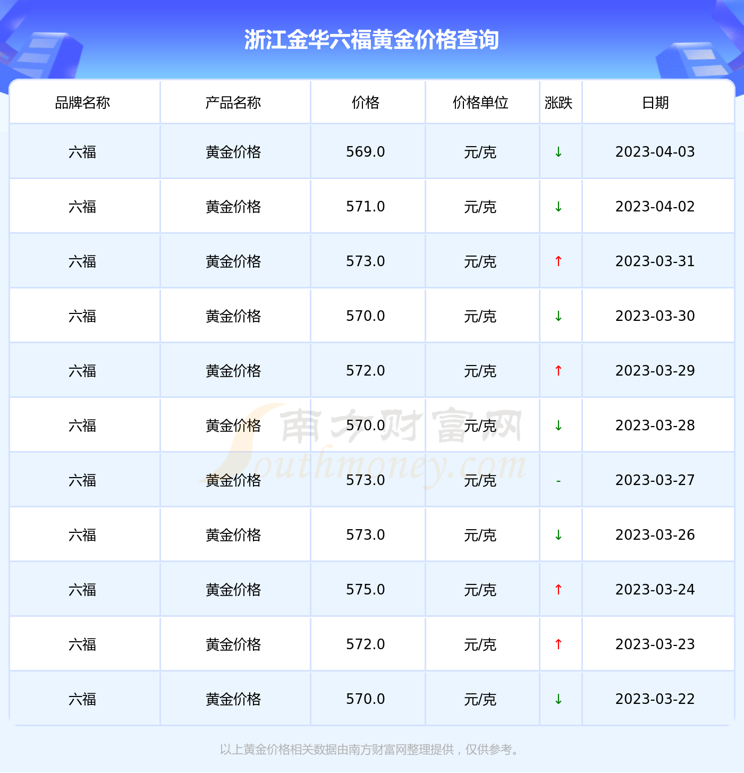Click the red up arrow for 2023-03-24
The height and width of the screenshot is (773, 744).
pos(559,590)
